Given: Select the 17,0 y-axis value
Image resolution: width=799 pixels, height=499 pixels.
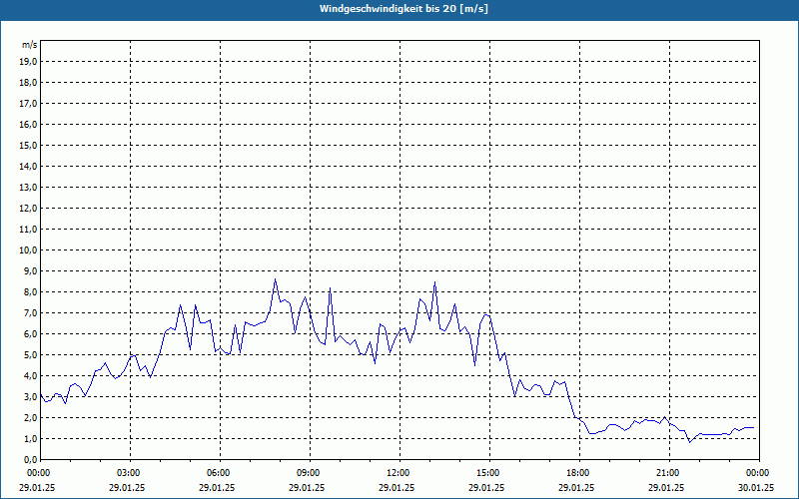Looking at the screenshot, I should pyautogui.click(x=28, y=104).
